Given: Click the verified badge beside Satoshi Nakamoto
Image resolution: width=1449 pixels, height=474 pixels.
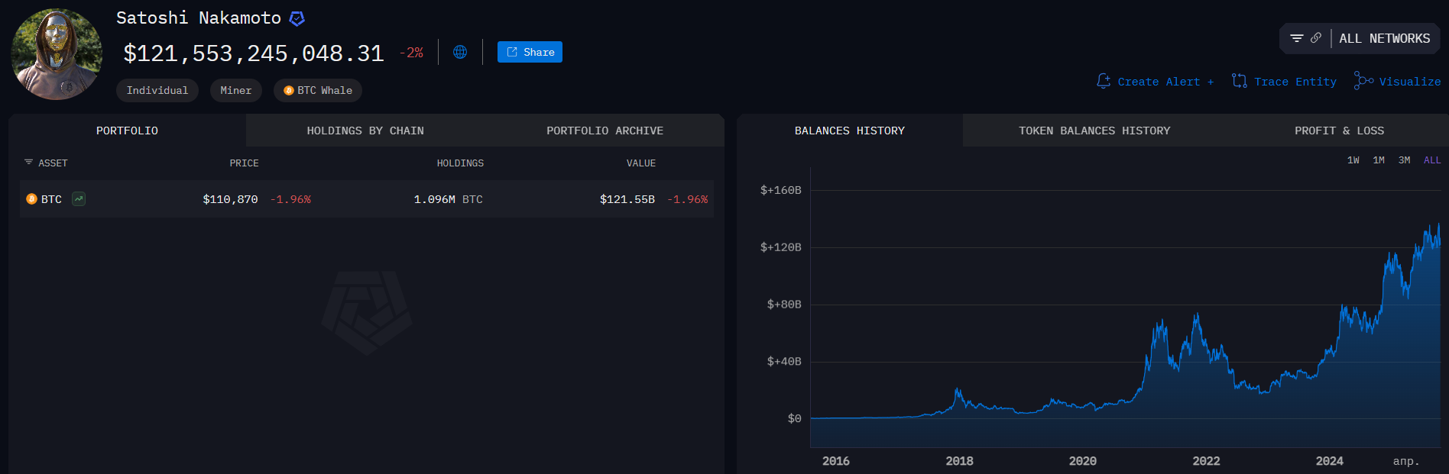Looking at the screenshot, I should (x=297, y=18).
